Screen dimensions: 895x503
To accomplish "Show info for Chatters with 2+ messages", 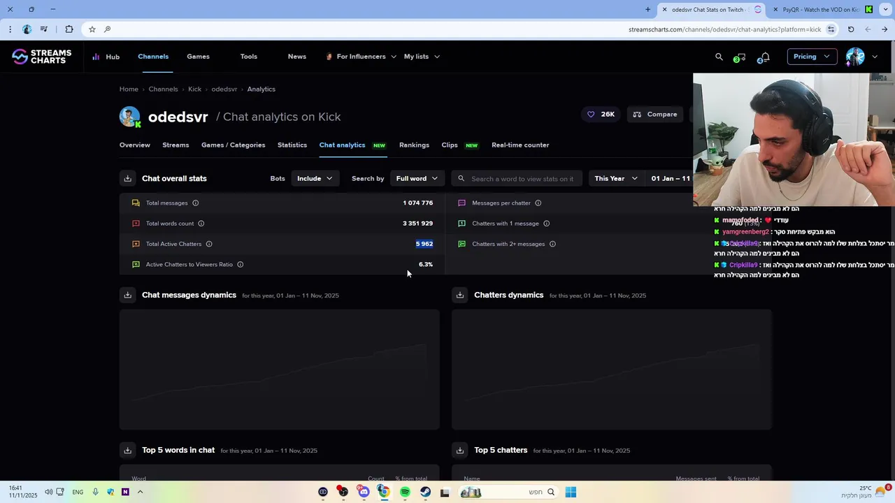I will (x=552, y=244).
